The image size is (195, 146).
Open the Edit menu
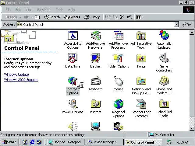[18, 10]
